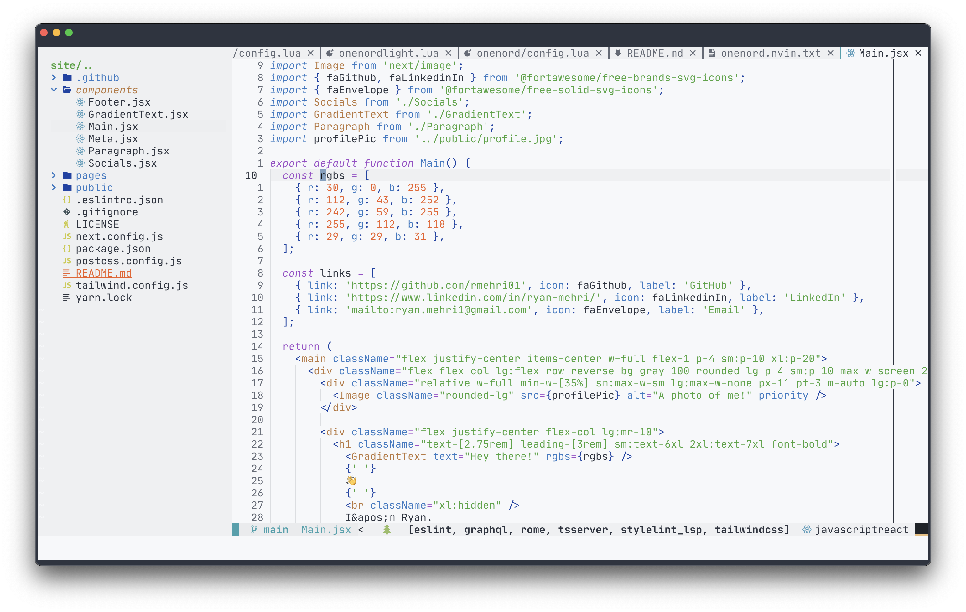Screen dimensions: 966x612
Task: Click the treesitter tree icon in statusline
Action: pos(387,530)
